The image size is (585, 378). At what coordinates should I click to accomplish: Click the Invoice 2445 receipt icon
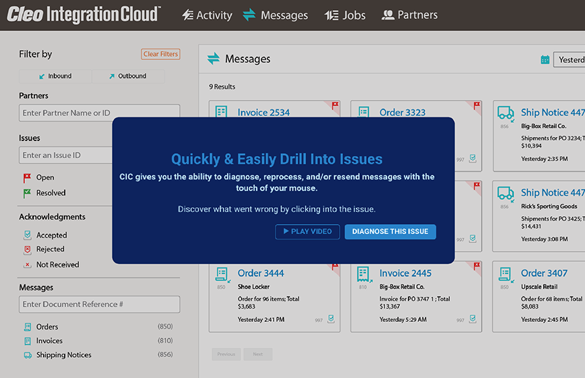click(x=363, y=273)
